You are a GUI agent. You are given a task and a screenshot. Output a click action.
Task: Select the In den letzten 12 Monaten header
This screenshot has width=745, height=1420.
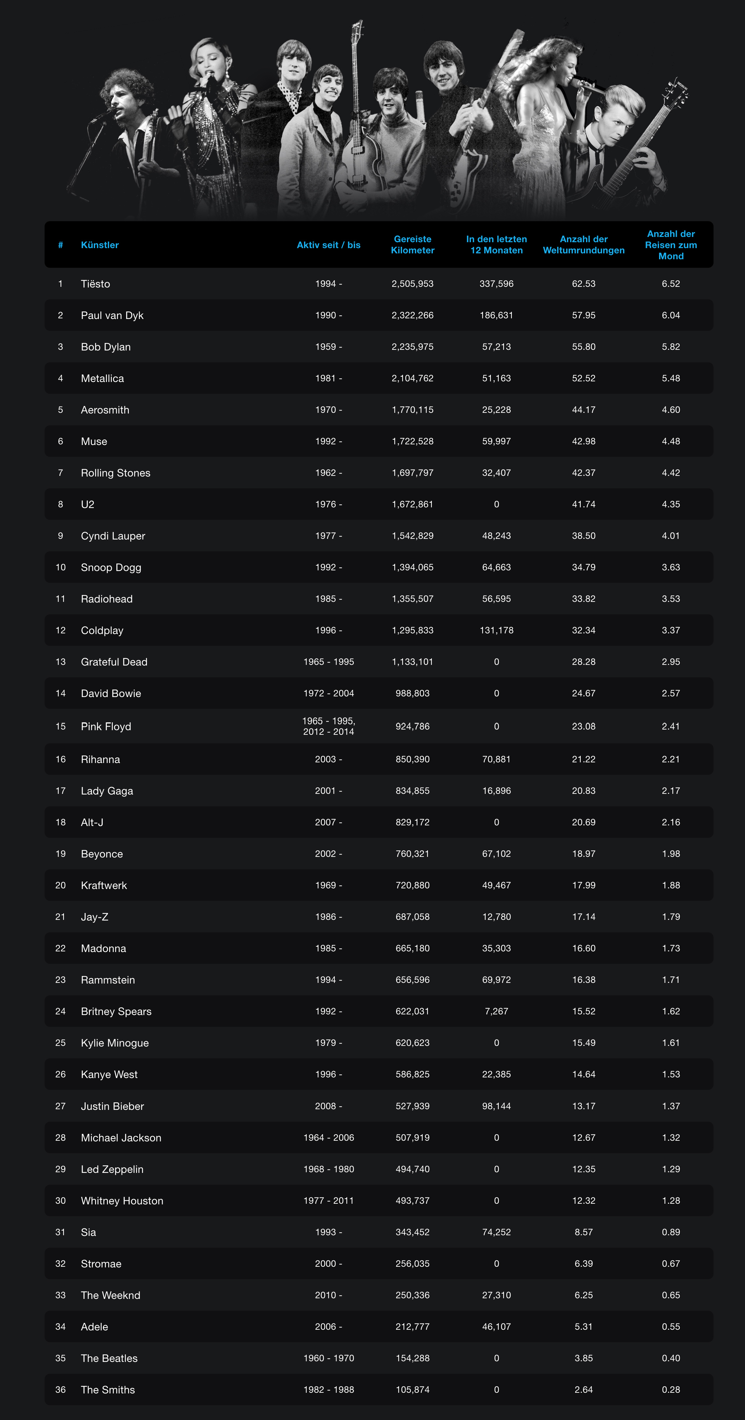coord(496,245)
